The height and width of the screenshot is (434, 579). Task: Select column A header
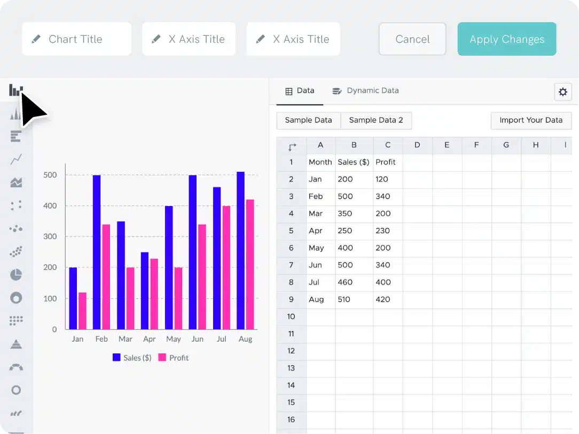[320, 145]
